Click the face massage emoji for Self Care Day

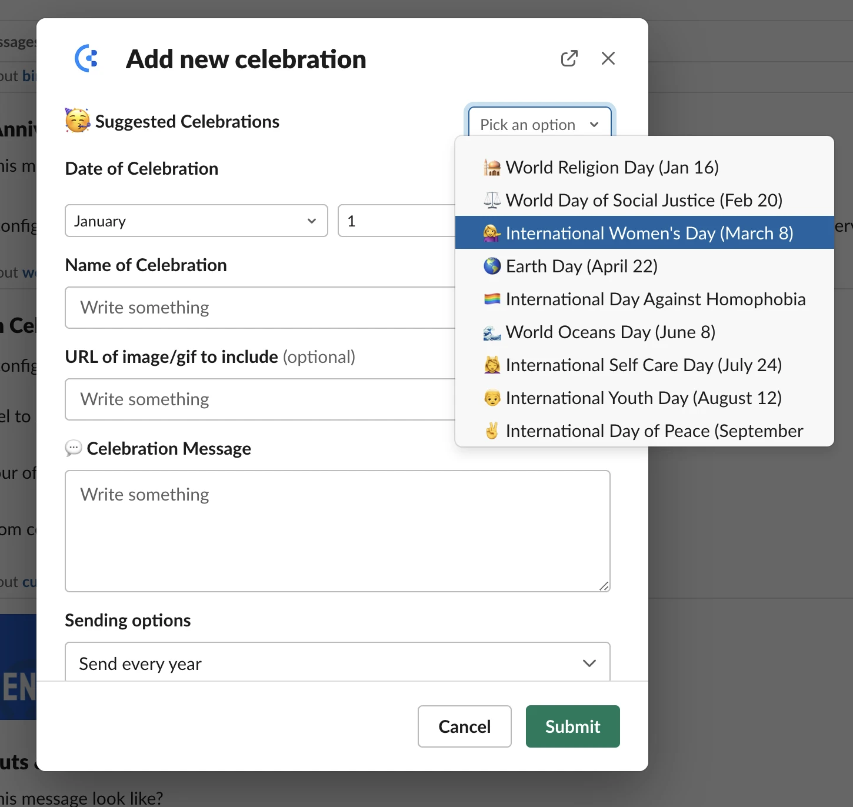(492, 365)
